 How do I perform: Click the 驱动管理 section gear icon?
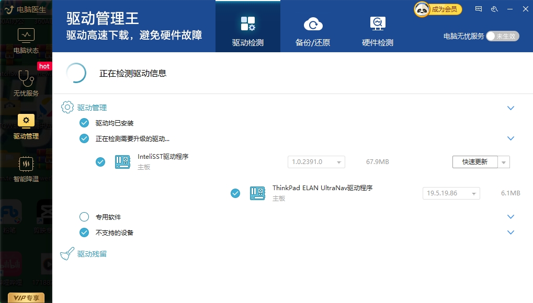pos(67,107)
